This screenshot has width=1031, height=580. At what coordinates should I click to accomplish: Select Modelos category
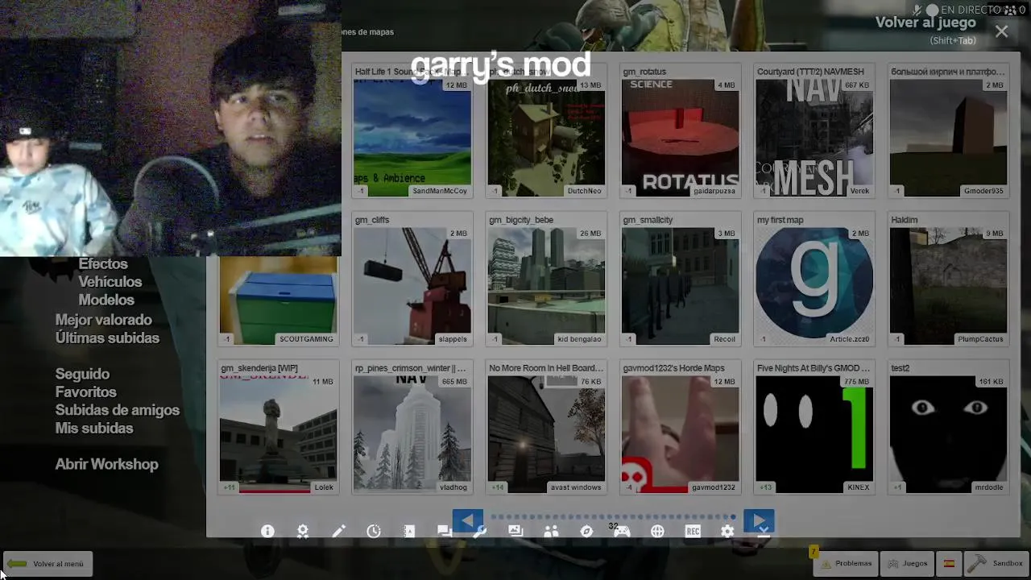106,300
